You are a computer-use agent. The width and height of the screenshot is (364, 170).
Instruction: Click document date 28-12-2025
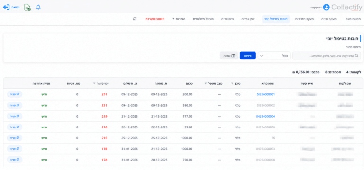coord(159,160)
